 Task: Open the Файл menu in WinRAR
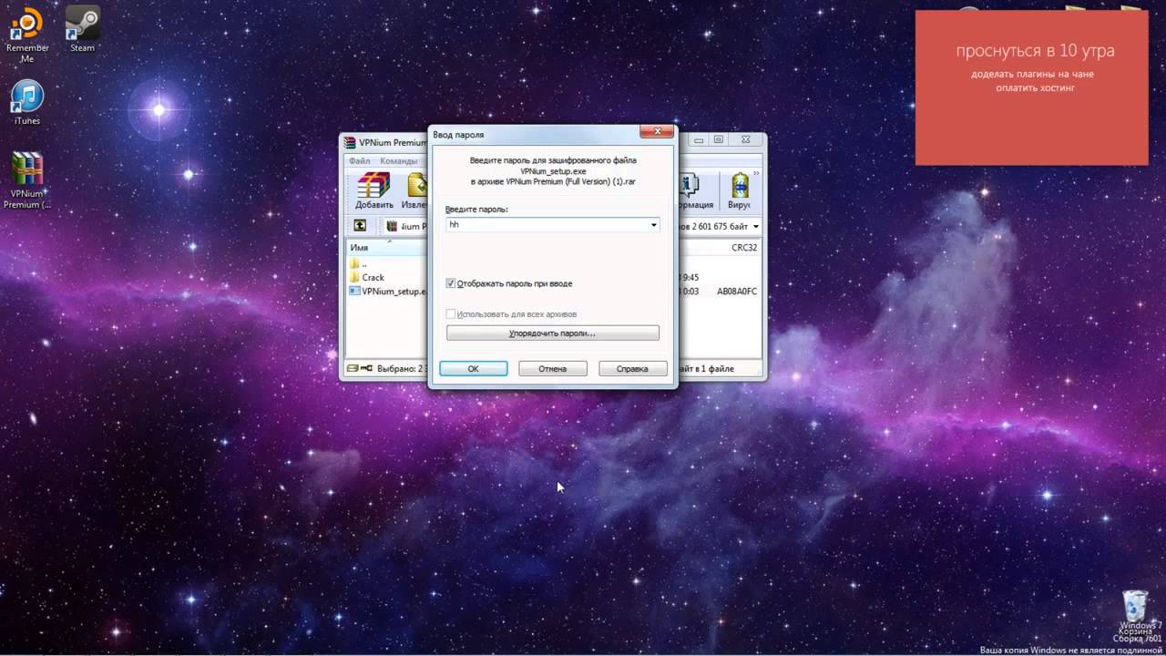[359, 161]
